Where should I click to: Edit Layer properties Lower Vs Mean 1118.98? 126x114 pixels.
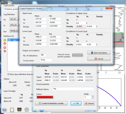coord(65,80)
